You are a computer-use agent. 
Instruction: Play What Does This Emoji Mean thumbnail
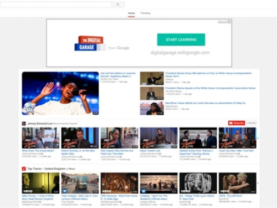[40, 138]
